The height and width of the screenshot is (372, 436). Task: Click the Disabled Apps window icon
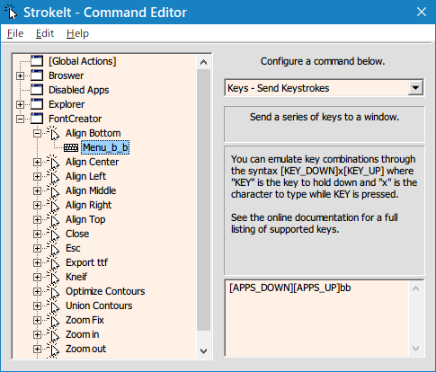[37, 90]
